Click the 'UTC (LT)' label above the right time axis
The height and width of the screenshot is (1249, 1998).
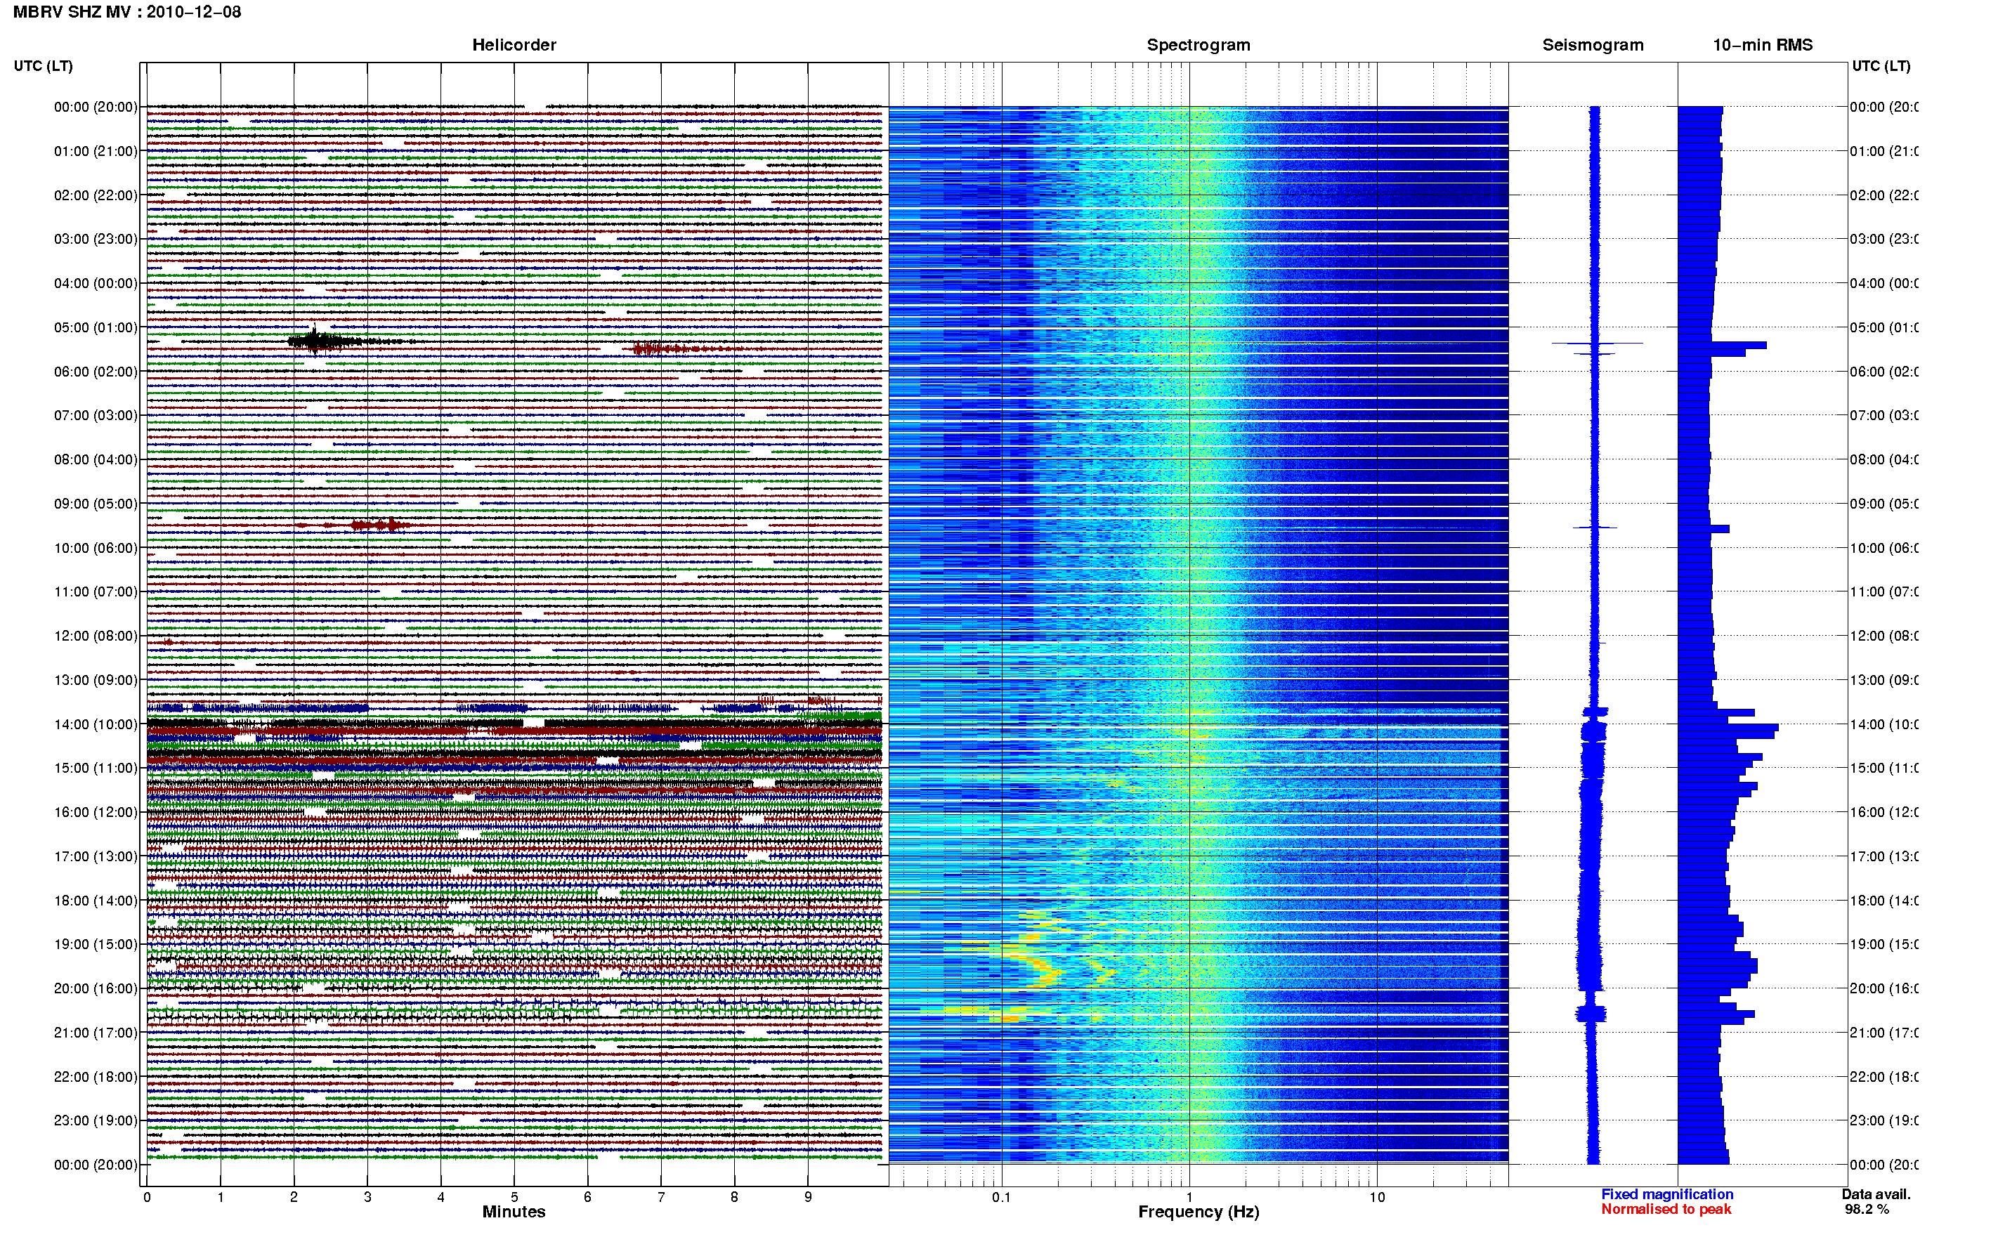point(1881,65)
